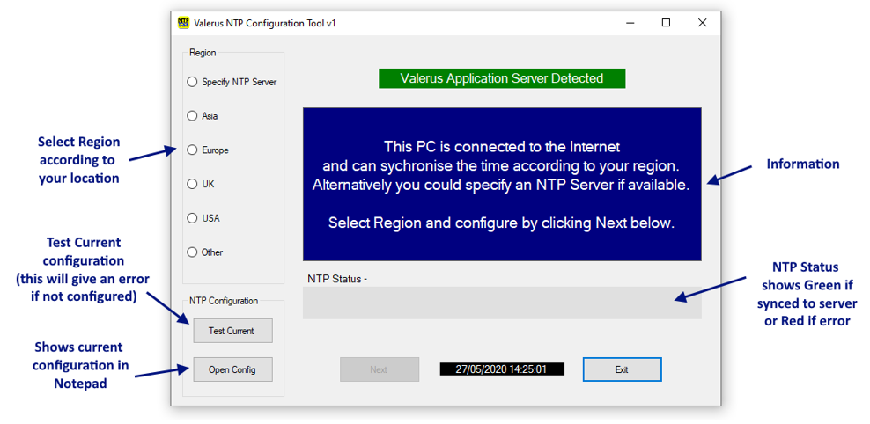Click the greyed-out Next button
The height and width of the screenshot is (424, 870).
[x=379, y=369]
